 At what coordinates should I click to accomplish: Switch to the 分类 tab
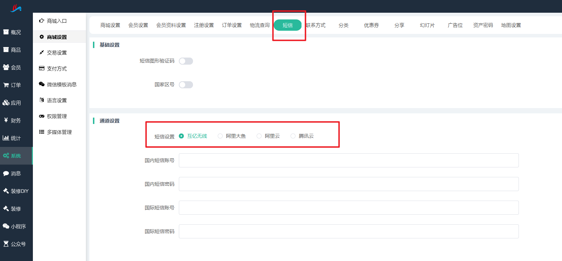pos(344,25)
